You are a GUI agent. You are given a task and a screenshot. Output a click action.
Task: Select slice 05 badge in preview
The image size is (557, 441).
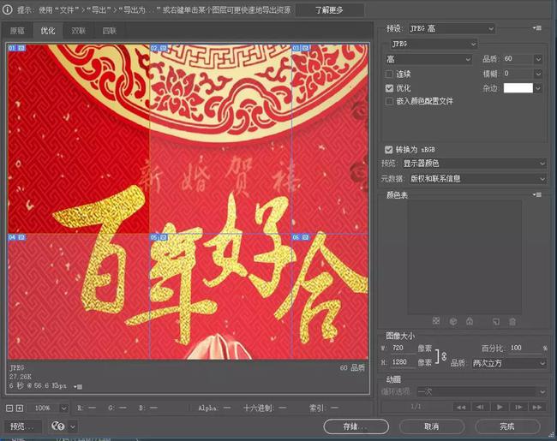pyautogui.click(x=159, y=237)
